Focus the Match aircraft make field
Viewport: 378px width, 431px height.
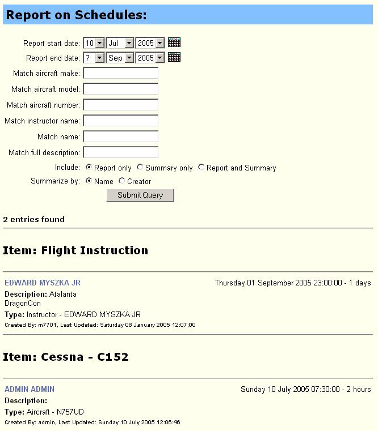[x=121, y=73]
